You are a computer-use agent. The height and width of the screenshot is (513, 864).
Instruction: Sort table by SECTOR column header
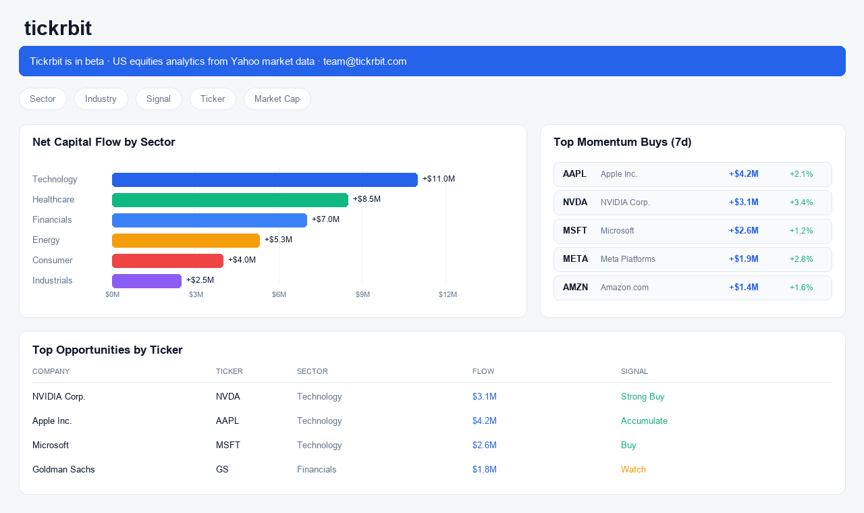tap(313, 371)
